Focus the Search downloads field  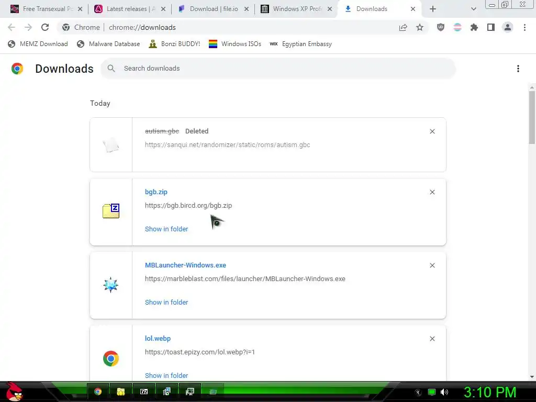click(x=278, y=69)
